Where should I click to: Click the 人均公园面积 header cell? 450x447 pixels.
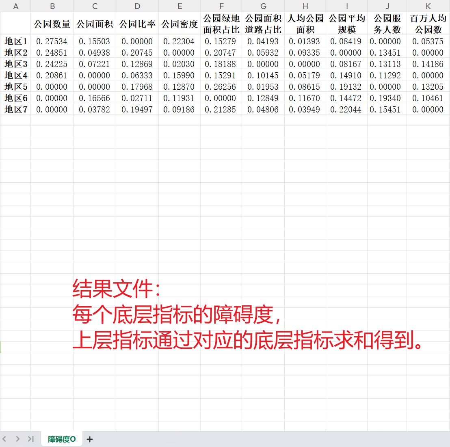pos(305,24)
